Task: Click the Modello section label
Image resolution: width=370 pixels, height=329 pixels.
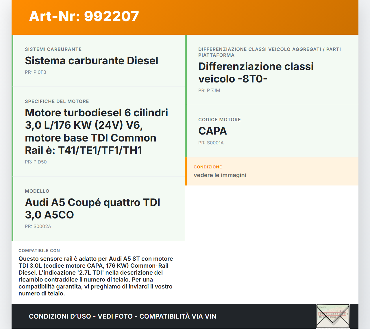Action: pos(37,191)
